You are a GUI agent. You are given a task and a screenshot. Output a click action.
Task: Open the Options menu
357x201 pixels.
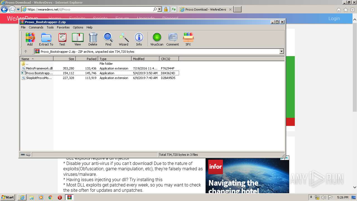click(x=78, y=27)
